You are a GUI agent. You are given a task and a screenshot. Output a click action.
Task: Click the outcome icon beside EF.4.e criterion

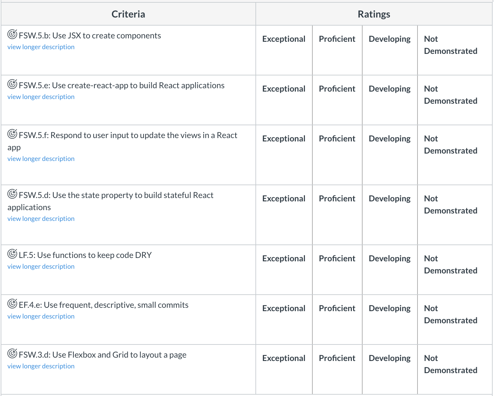tap(12, 304)
